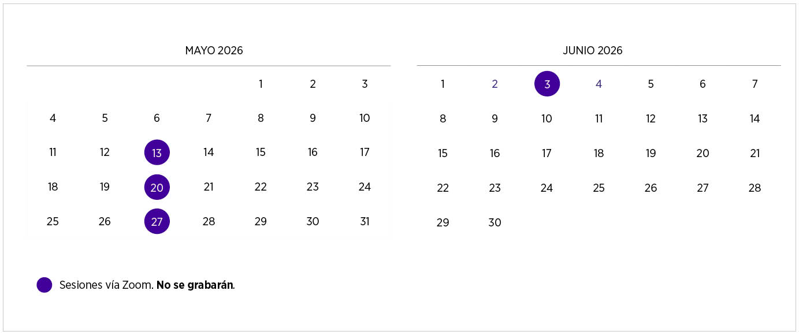Pick June 1 in the calendar
Image resolution: width=799 pixels, height=335 pixels.
[443, 84]
